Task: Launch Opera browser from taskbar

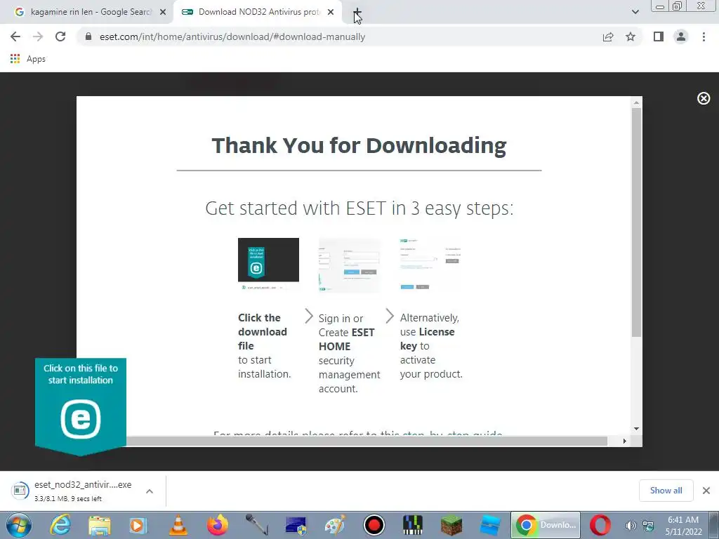Action: (600, 525)
